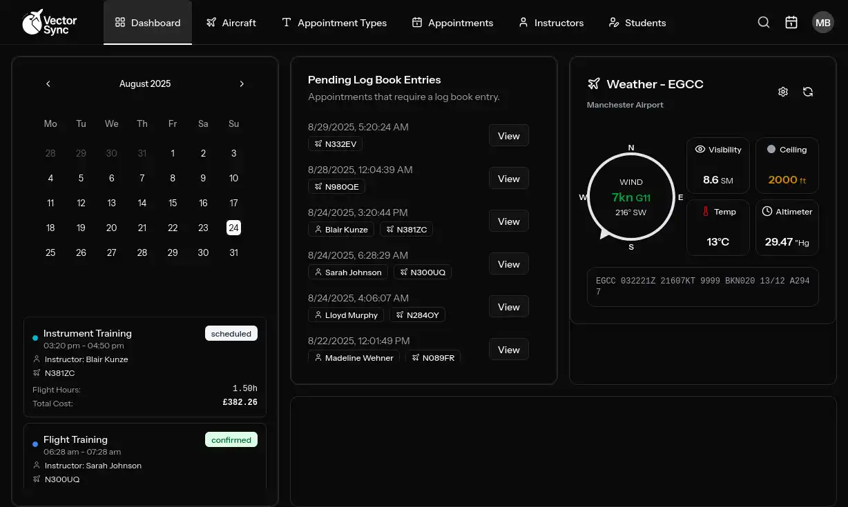Image resolution: width=848 pixels, height=507 pixels.
Task: Go to previous month in calendar
Action: pyautogui.click(x=48, y=83)
